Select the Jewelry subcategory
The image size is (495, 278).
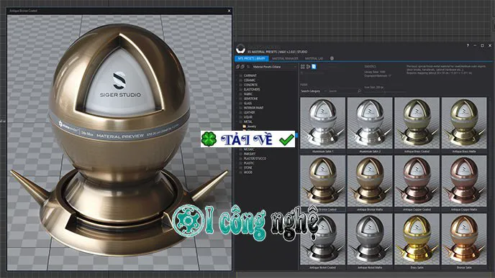tap(252, 126)
